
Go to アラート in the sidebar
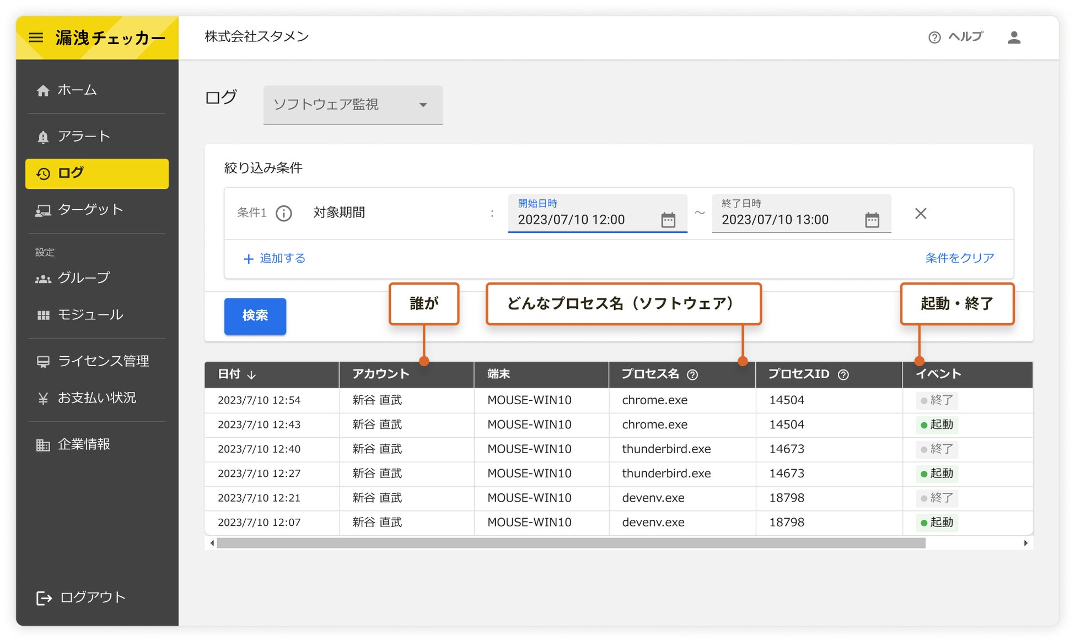(84, 136)
